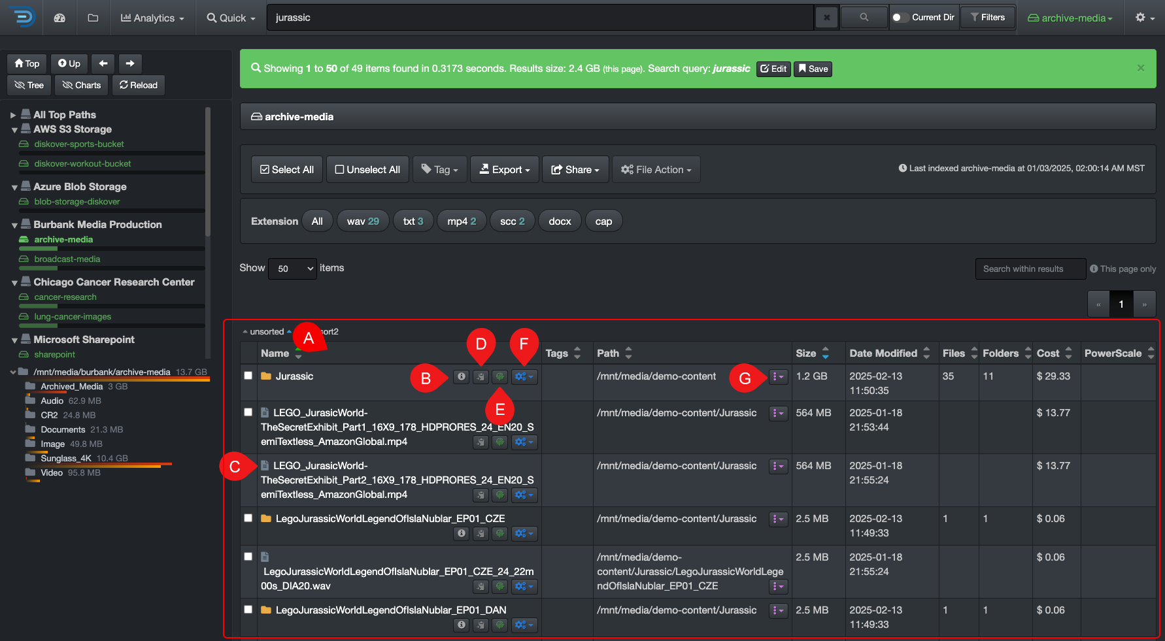
Task: Filter by wav extension
Action: 363,222
